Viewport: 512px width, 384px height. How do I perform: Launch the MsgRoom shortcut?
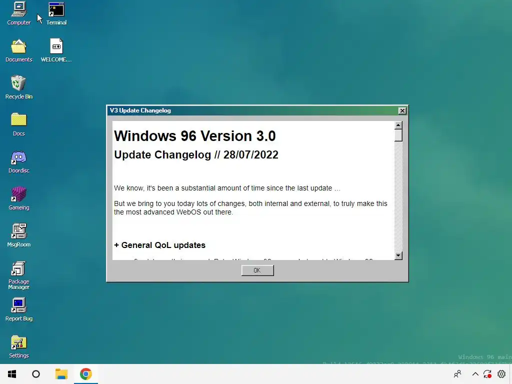point(18,235)
